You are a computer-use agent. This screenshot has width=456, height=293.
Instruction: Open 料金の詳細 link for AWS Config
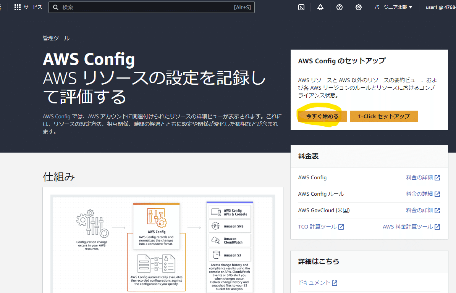click(x=419, y=177)
